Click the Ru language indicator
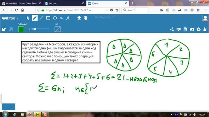Screen dimensions: 209x117 pos(176,114)
